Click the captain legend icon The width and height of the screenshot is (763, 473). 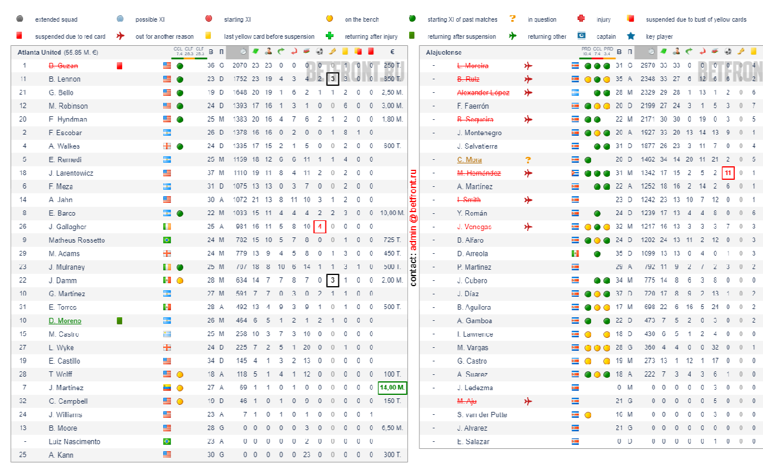coord(581,36)
